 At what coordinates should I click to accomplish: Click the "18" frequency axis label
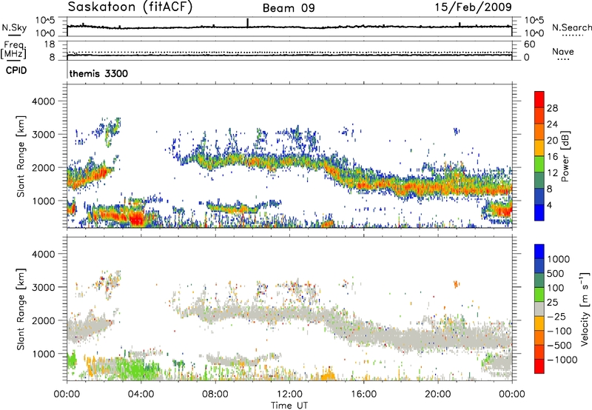(50, 44)
